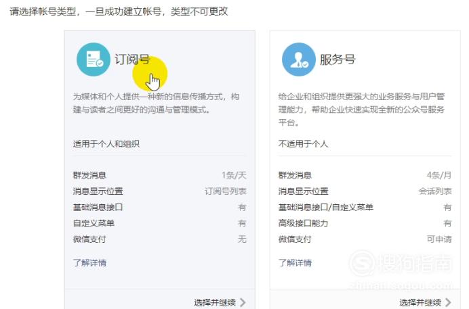Image resolution: width=469 pixels, height=309 pixels.
Task: Open 了解详情 link in 订阅号 card
Action: [x=89, y=263]
